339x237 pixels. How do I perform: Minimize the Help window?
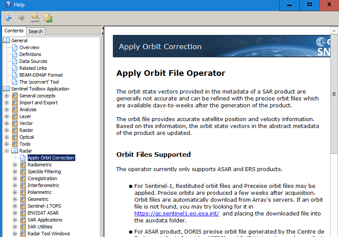(289, 5)
